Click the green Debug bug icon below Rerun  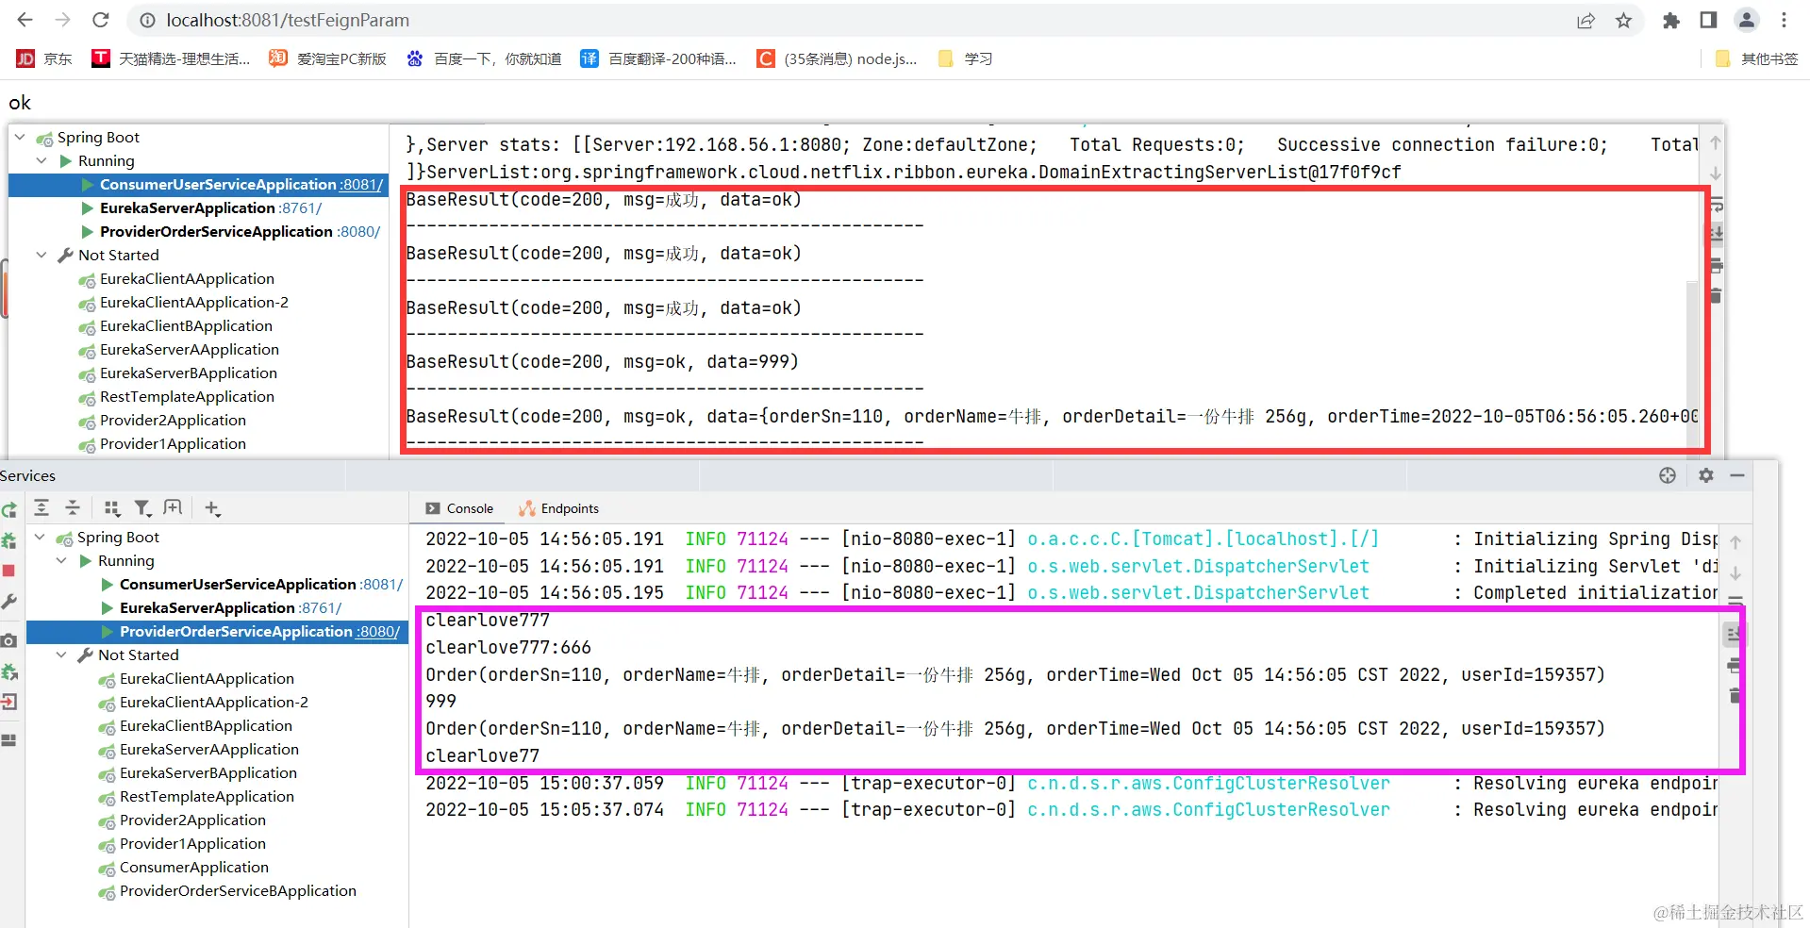(8, 540)
